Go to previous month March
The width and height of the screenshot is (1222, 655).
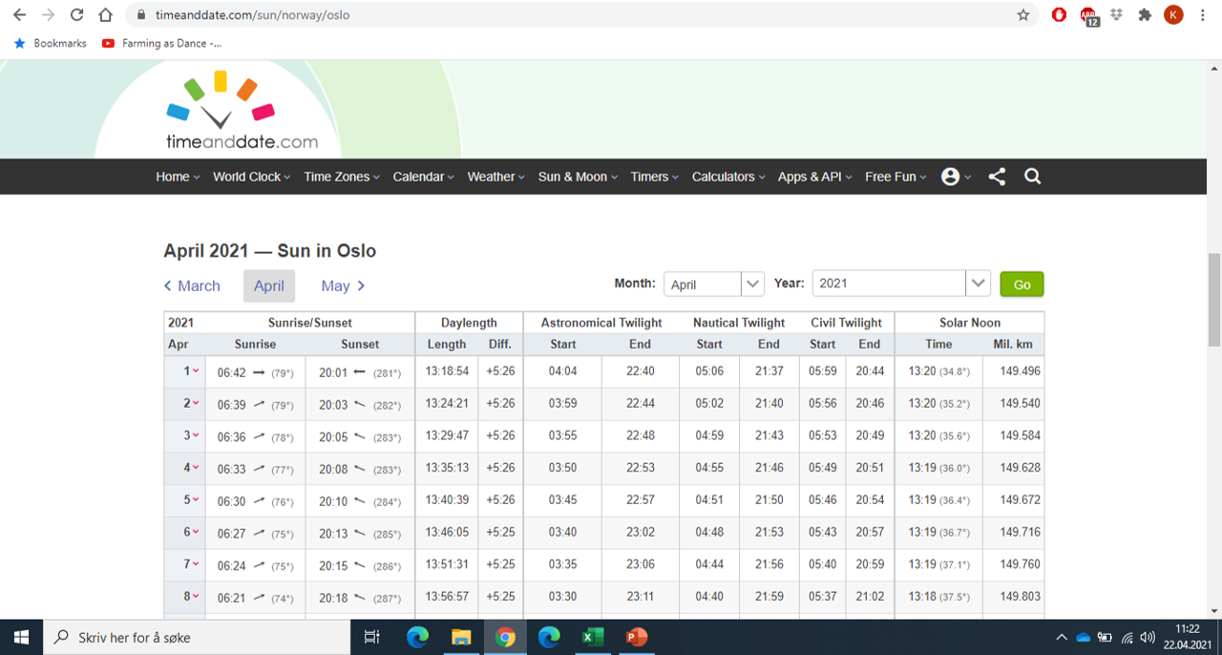192,285
